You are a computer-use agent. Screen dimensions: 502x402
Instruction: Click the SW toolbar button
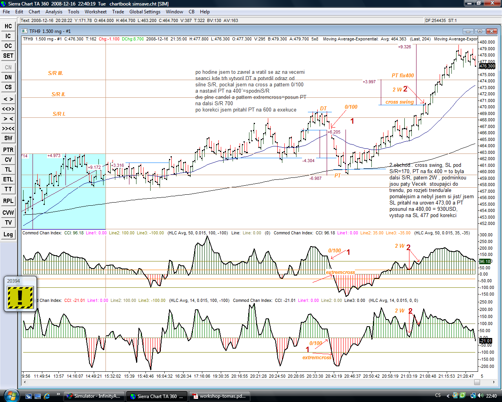(8, 138)
